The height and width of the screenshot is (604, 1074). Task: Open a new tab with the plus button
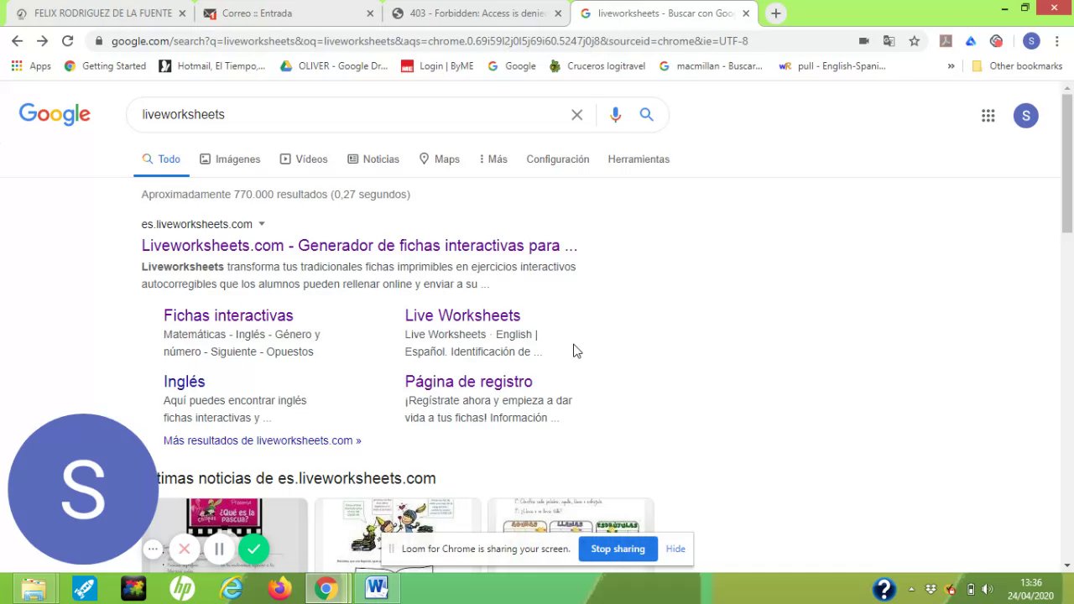click(775, 13)
